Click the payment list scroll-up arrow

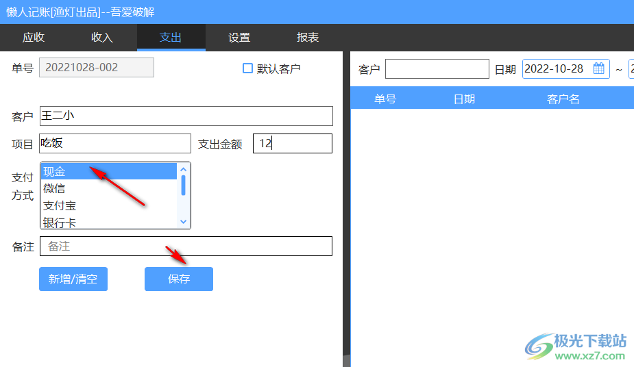click(183, 170)
